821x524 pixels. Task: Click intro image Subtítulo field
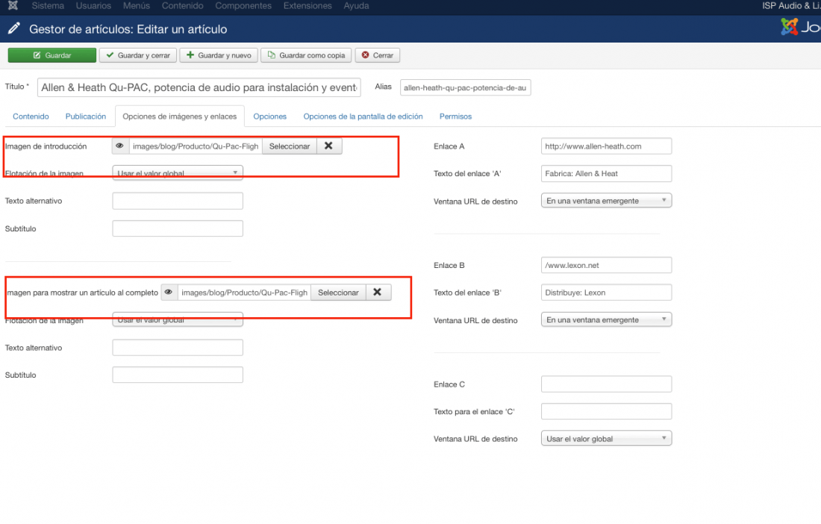click(178, 228)
